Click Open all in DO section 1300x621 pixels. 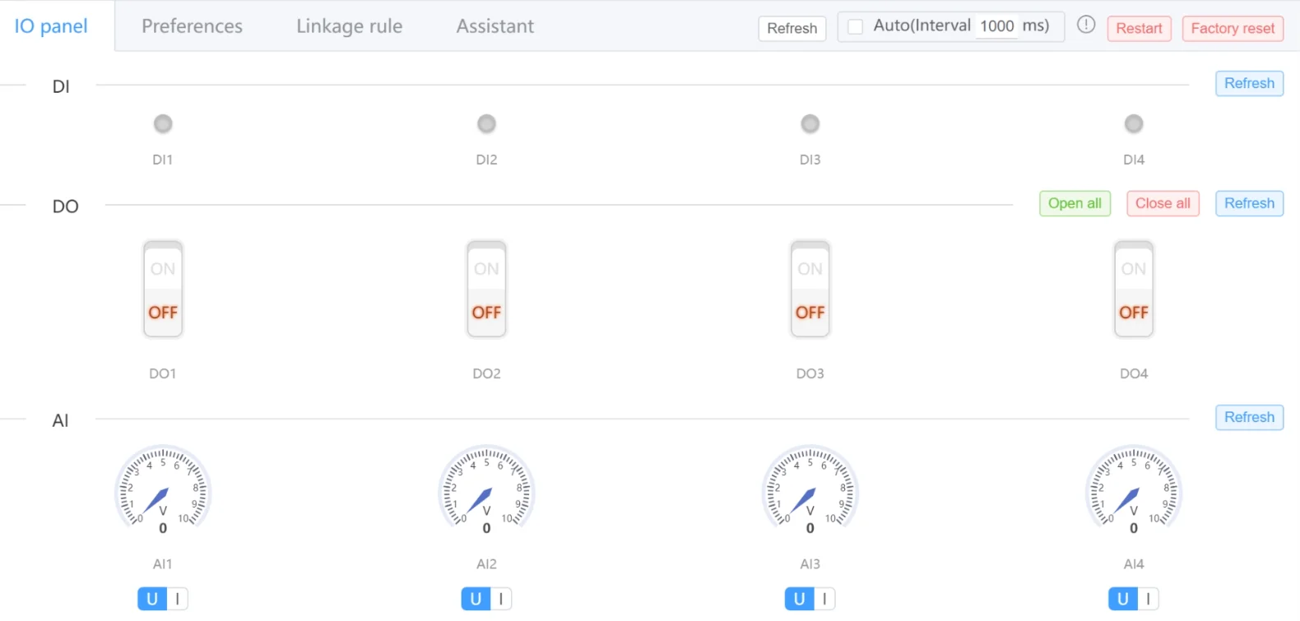1075,203
